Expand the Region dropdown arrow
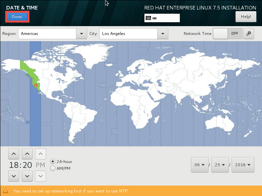This screenshot has height=196, width=262. click(81, 34)
